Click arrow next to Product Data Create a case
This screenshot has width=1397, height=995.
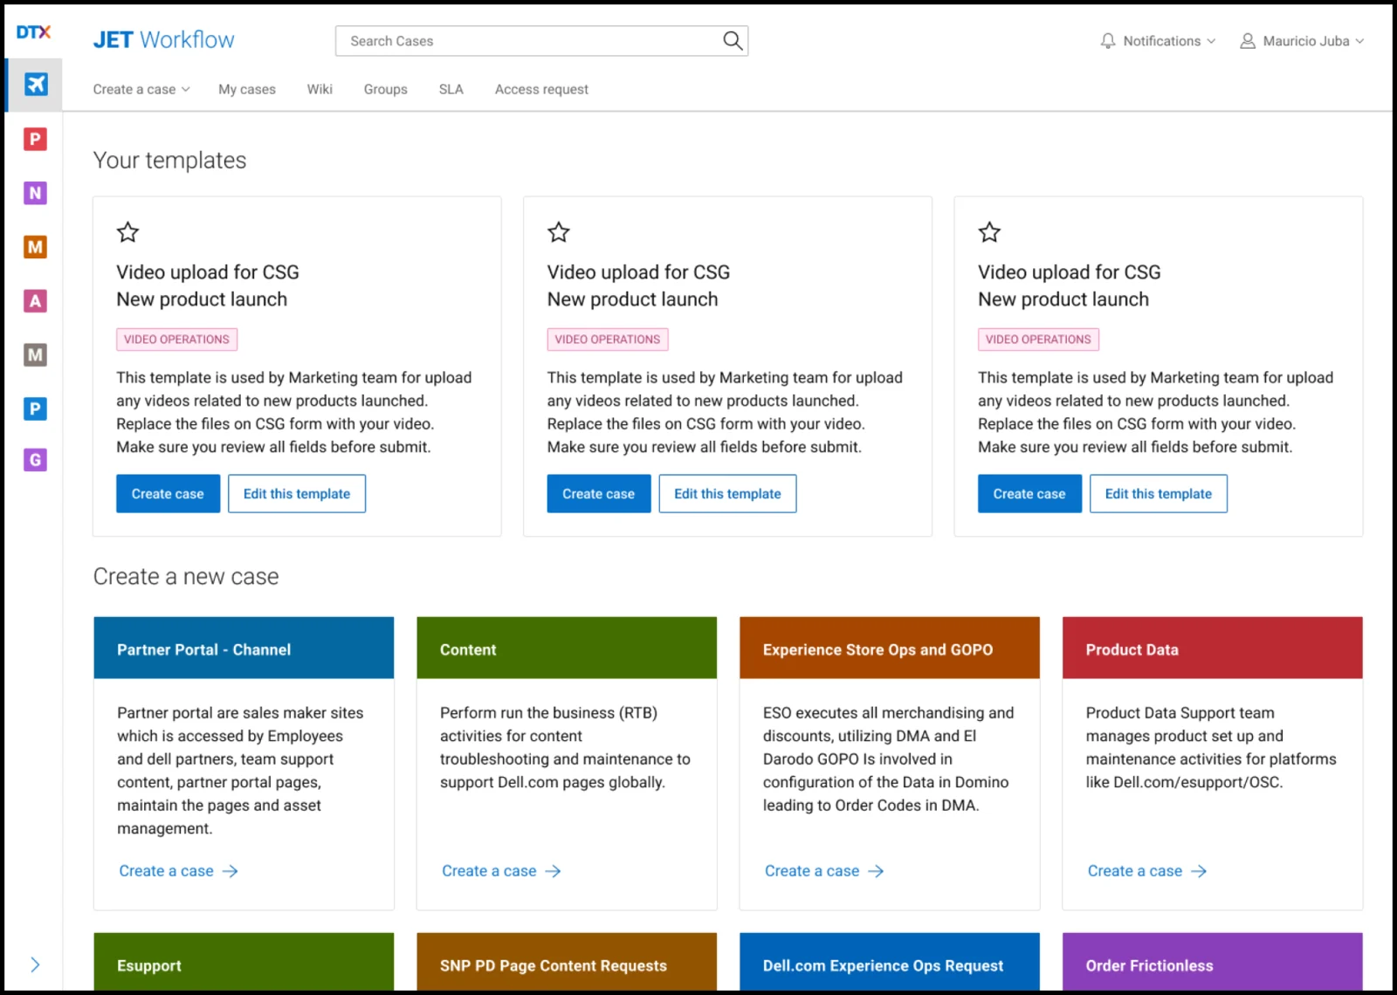[1200, 871]
